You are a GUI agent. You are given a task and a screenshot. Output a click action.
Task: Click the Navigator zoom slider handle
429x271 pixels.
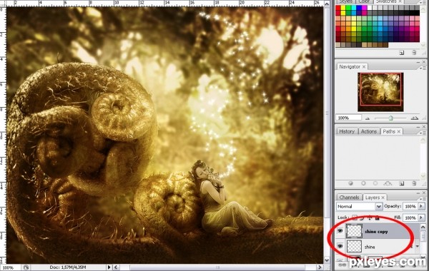pos(390,118)
